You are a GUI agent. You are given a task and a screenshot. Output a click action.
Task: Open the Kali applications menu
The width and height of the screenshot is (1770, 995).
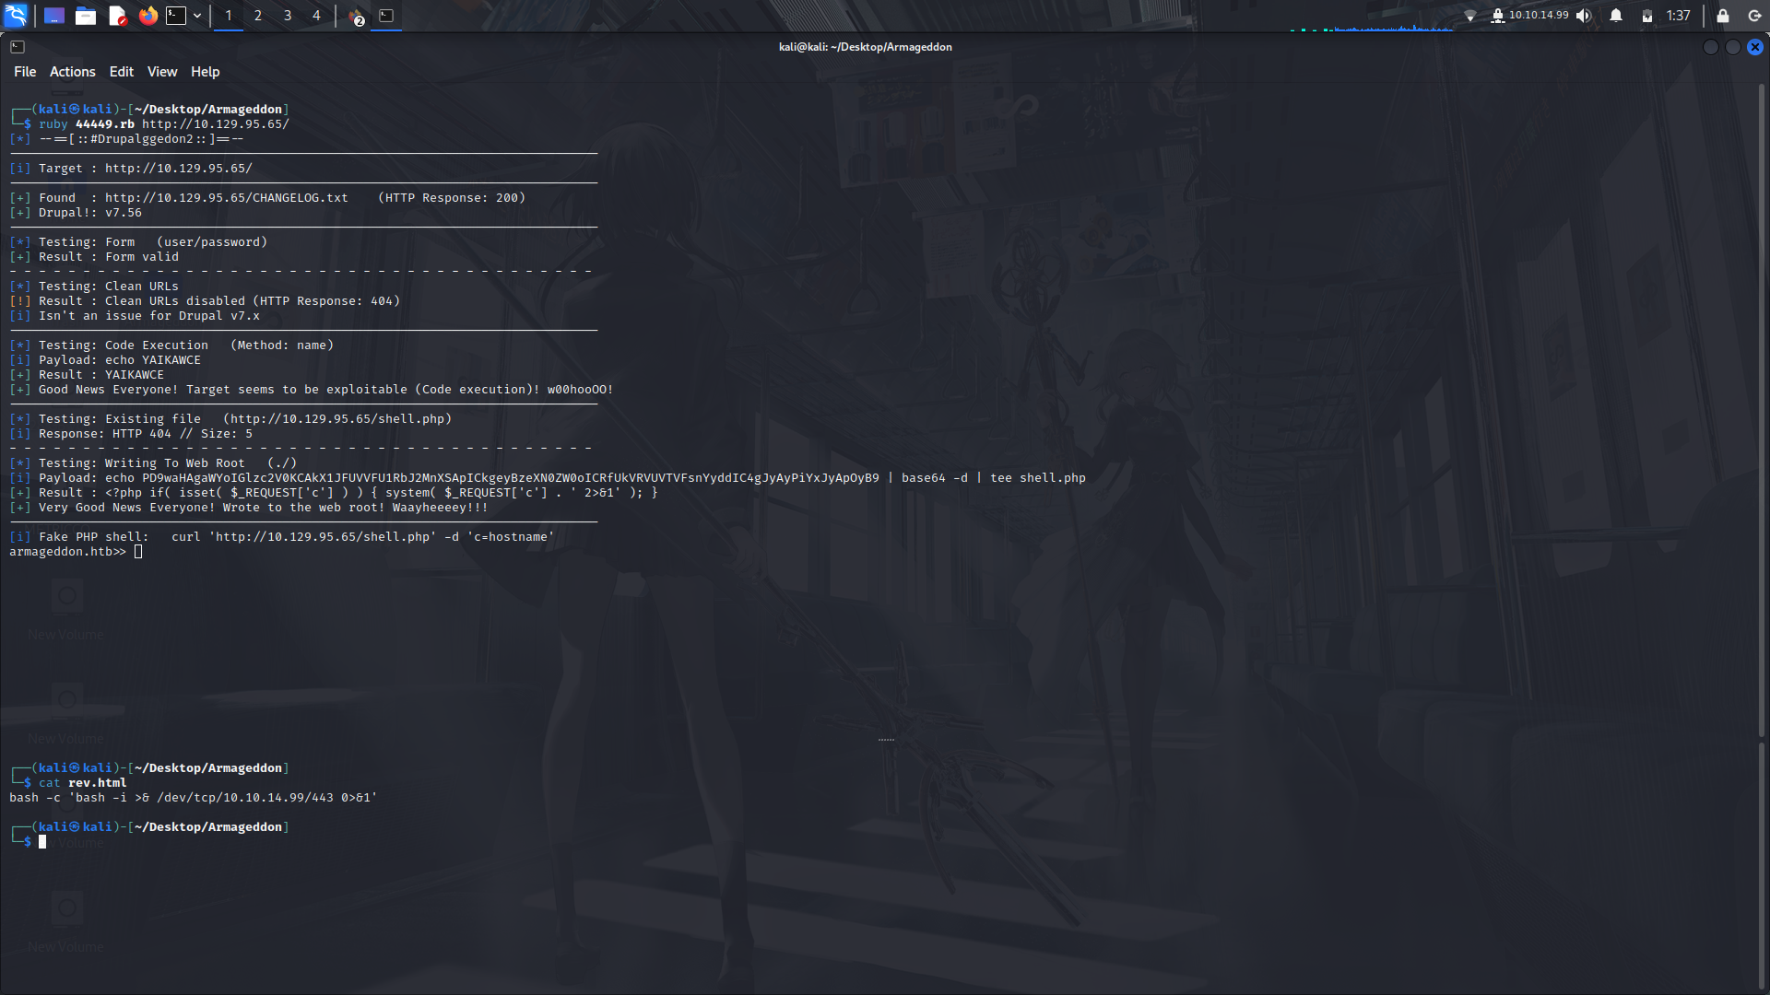click(x=17, y=16)
